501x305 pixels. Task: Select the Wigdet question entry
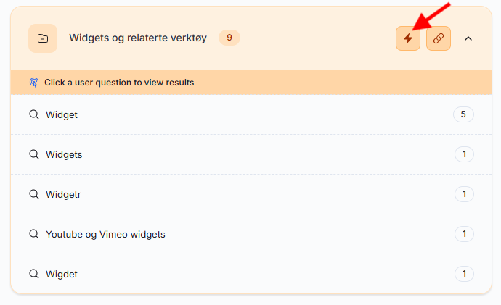62,274
